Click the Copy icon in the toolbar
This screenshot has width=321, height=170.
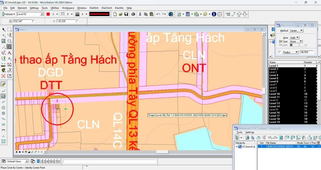[146, 14]
